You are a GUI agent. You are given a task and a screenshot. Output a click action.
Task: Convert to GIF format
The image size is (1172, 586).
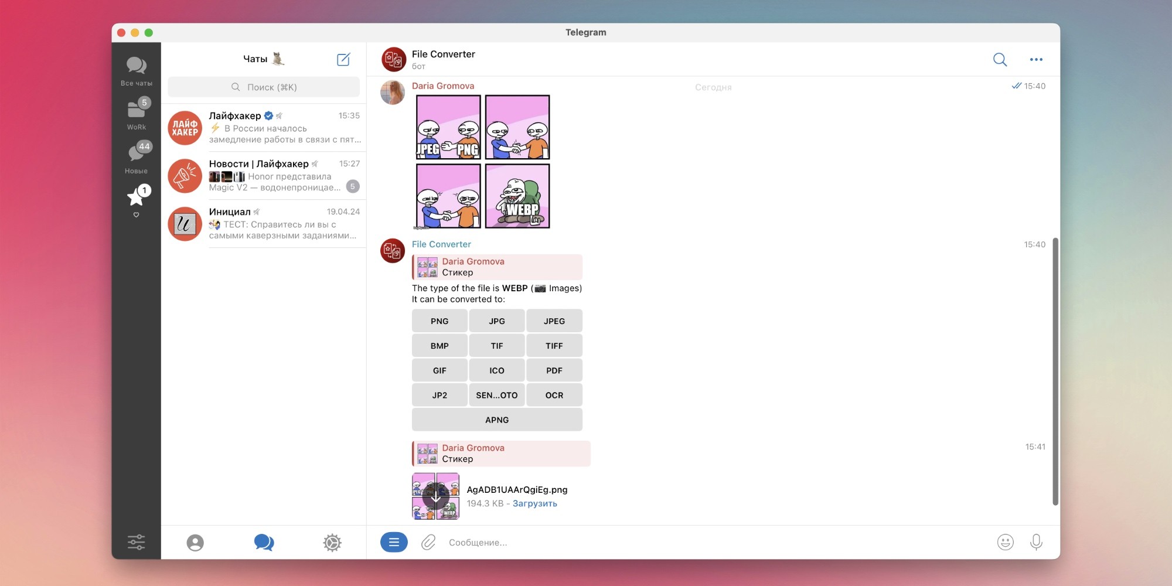click(x=439, y=370)
